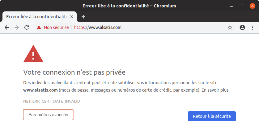Screen dimensions: 259x128
Task: Open the user profile avatar icon
Action: click(242, 27)
